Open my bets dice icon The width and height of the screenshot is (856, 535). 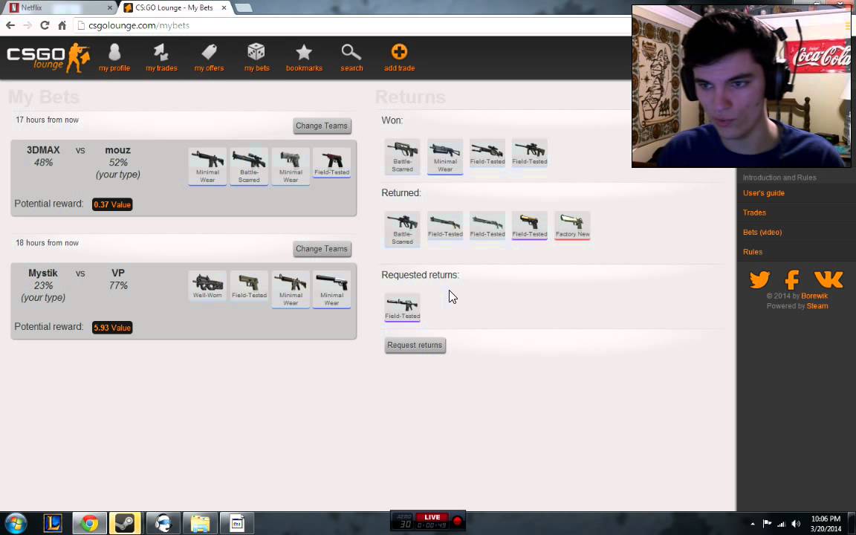click(x=256, y=57)
